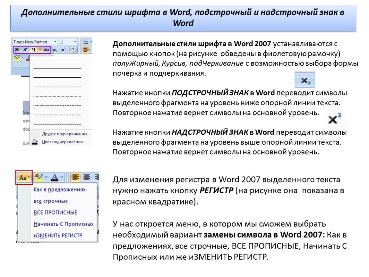This screenshot has height=277, width=369.
Task: Choose the dot-dash underline style
Action: tap(57, 105)
